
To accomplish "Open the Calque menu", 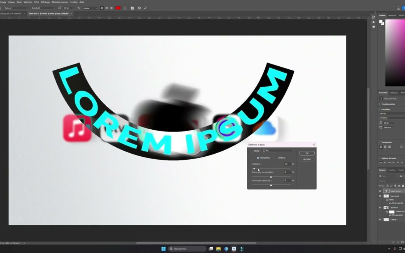I will pos(11,2).
